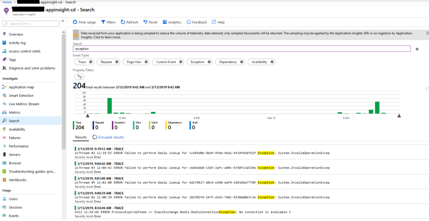The height and width of the screenshot is (221, 429).
Task: Remove the Custom Event filter
Action: point(181,62)
